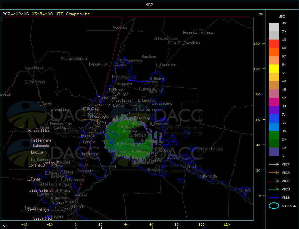Select the red 60 dBZ color swatch
The width and height of the screenshot is (299, 229).
point(274,44)
